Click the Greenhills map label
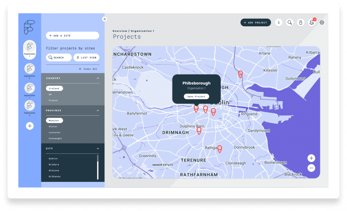 [x=148, y=156]
